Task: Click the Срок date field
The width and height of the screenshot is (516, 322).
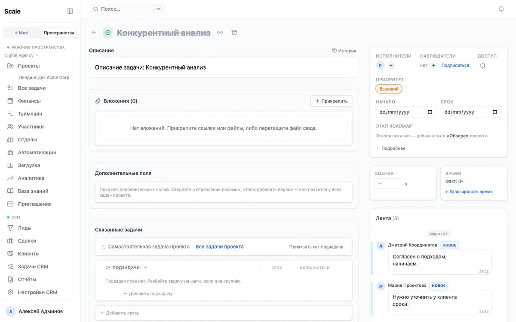Action: tap(471, 112)
